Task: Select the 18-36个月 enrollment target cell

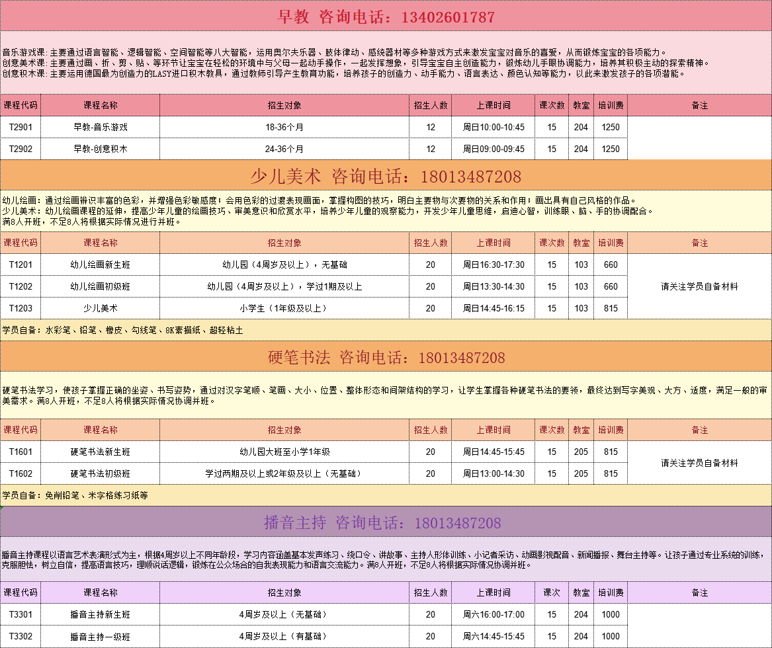Action: tap(284, 127)
